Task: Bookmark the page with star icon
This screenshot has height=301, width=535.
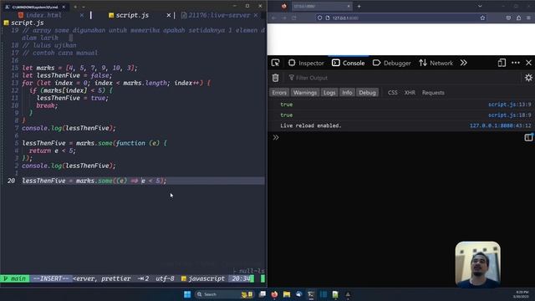Action: pos(482,18)
